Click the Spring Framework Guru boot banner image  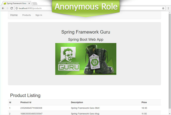coord(86,59)
